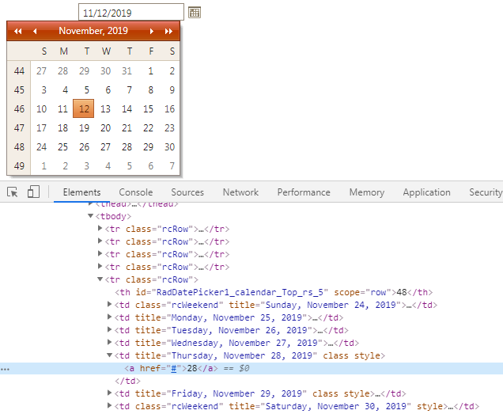Pick October 31 in the first calendar row
The height and width of the screenshot is (414, 503).
127,70
